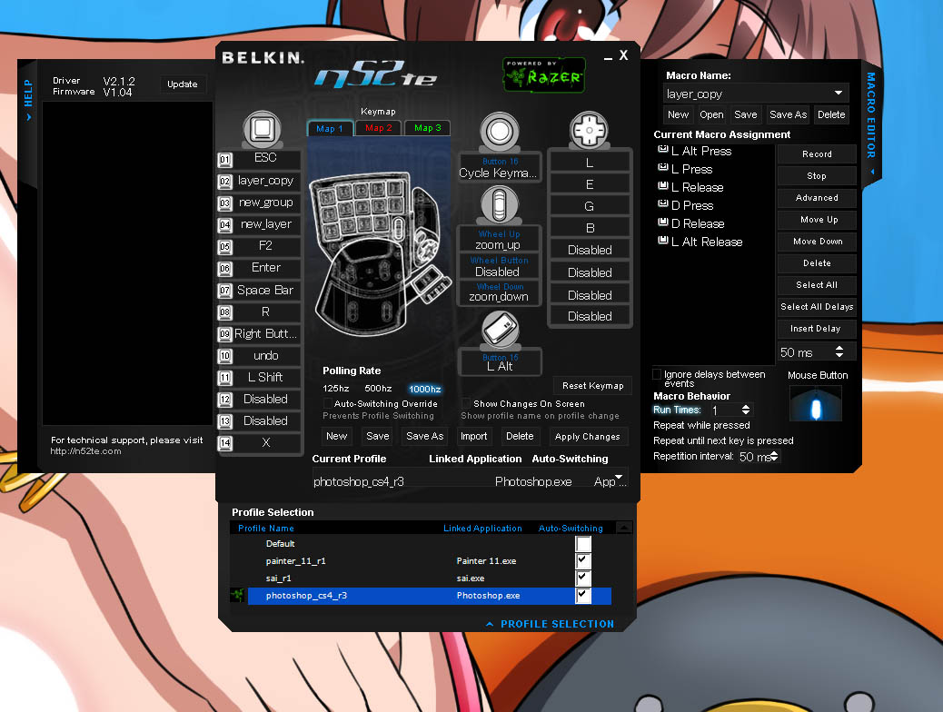Click Select All Delays button

817,307
